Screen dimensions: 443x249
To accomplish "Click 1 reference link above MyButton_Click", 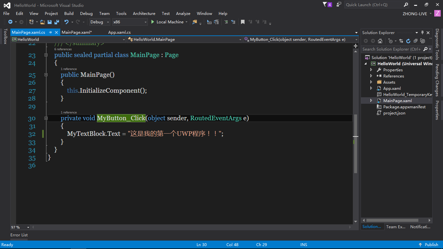I will tap(69, 113).
